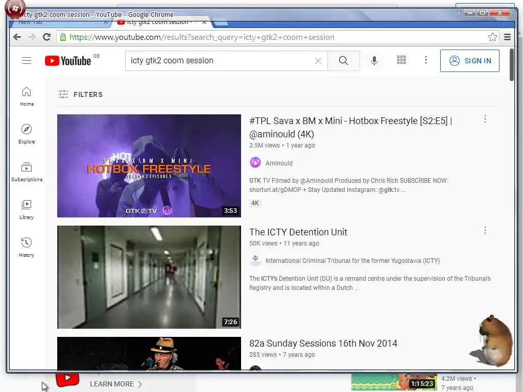This screenshot has width=523, height=392.
Task: Click '285 views' under the Sunday Sessions video
Action: point(263,355)
